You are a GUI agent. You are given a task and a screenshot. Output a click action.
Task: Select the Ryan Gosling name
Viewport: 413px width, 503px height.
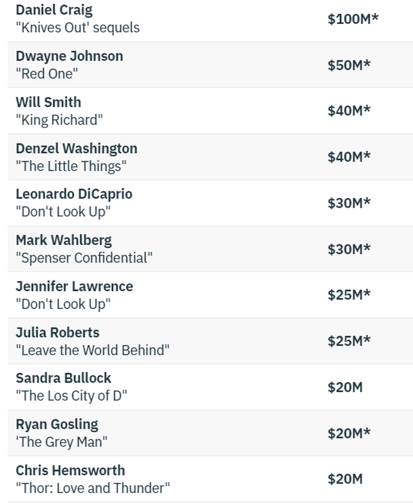[x=57, y=425]
